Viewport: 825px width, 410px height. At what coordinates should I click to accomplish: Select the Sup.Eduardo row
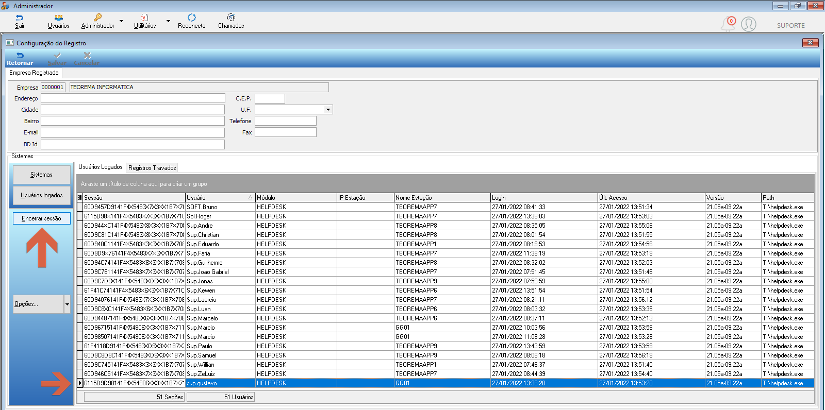pyautogui.click(x=446, y=244)
